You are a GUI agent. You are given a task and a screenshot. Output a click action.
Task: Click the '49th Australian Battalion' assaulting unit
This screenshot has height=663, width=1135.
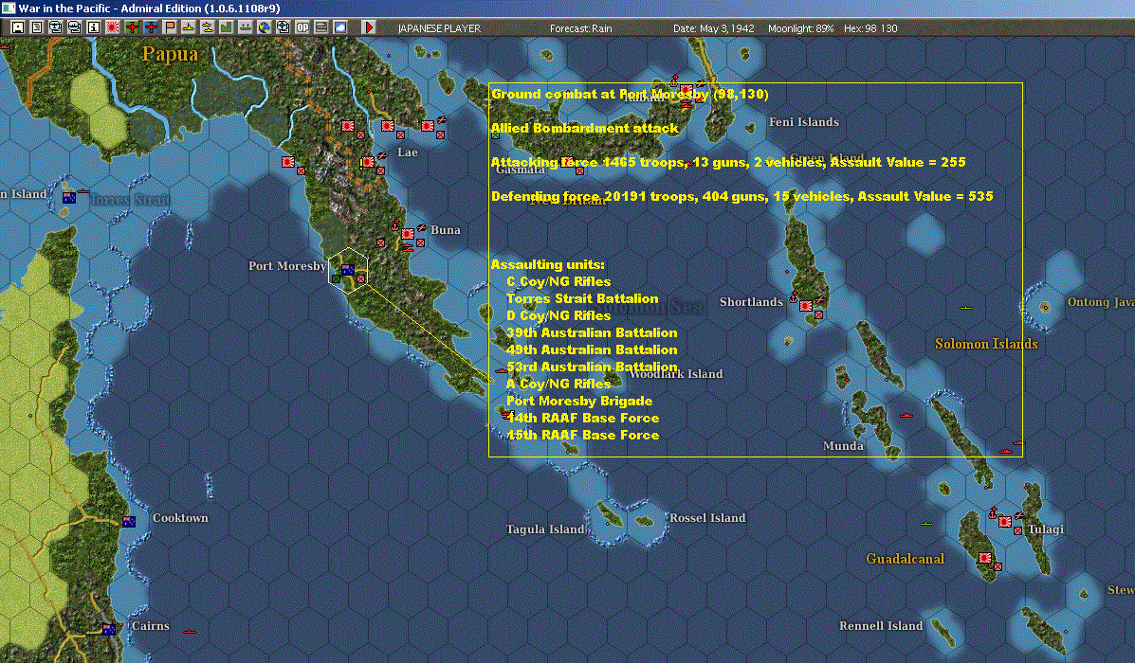click(592, 349)
